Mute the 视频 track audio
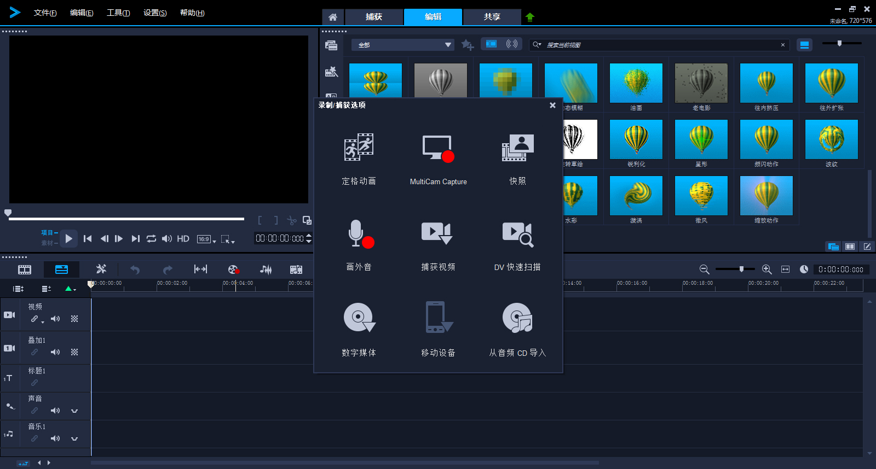This screenshot has width=876, height=469. [x=55, y=319]
